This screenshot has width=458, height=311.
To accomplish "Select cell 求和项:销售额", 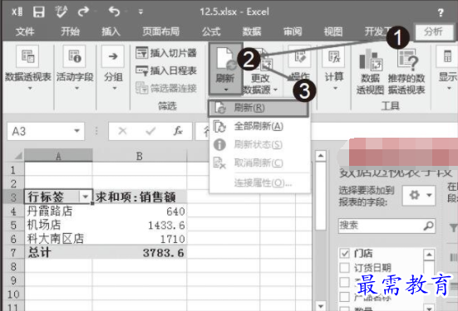I will (140, 197).
